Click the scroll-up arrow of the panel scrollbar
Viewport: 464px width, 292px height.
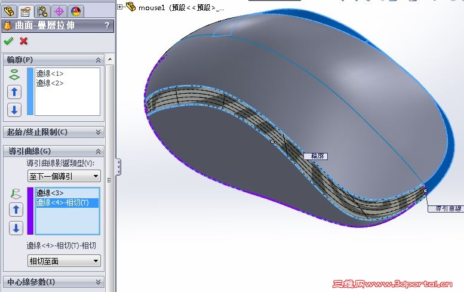pyautogui.click(x=110, y=59)
